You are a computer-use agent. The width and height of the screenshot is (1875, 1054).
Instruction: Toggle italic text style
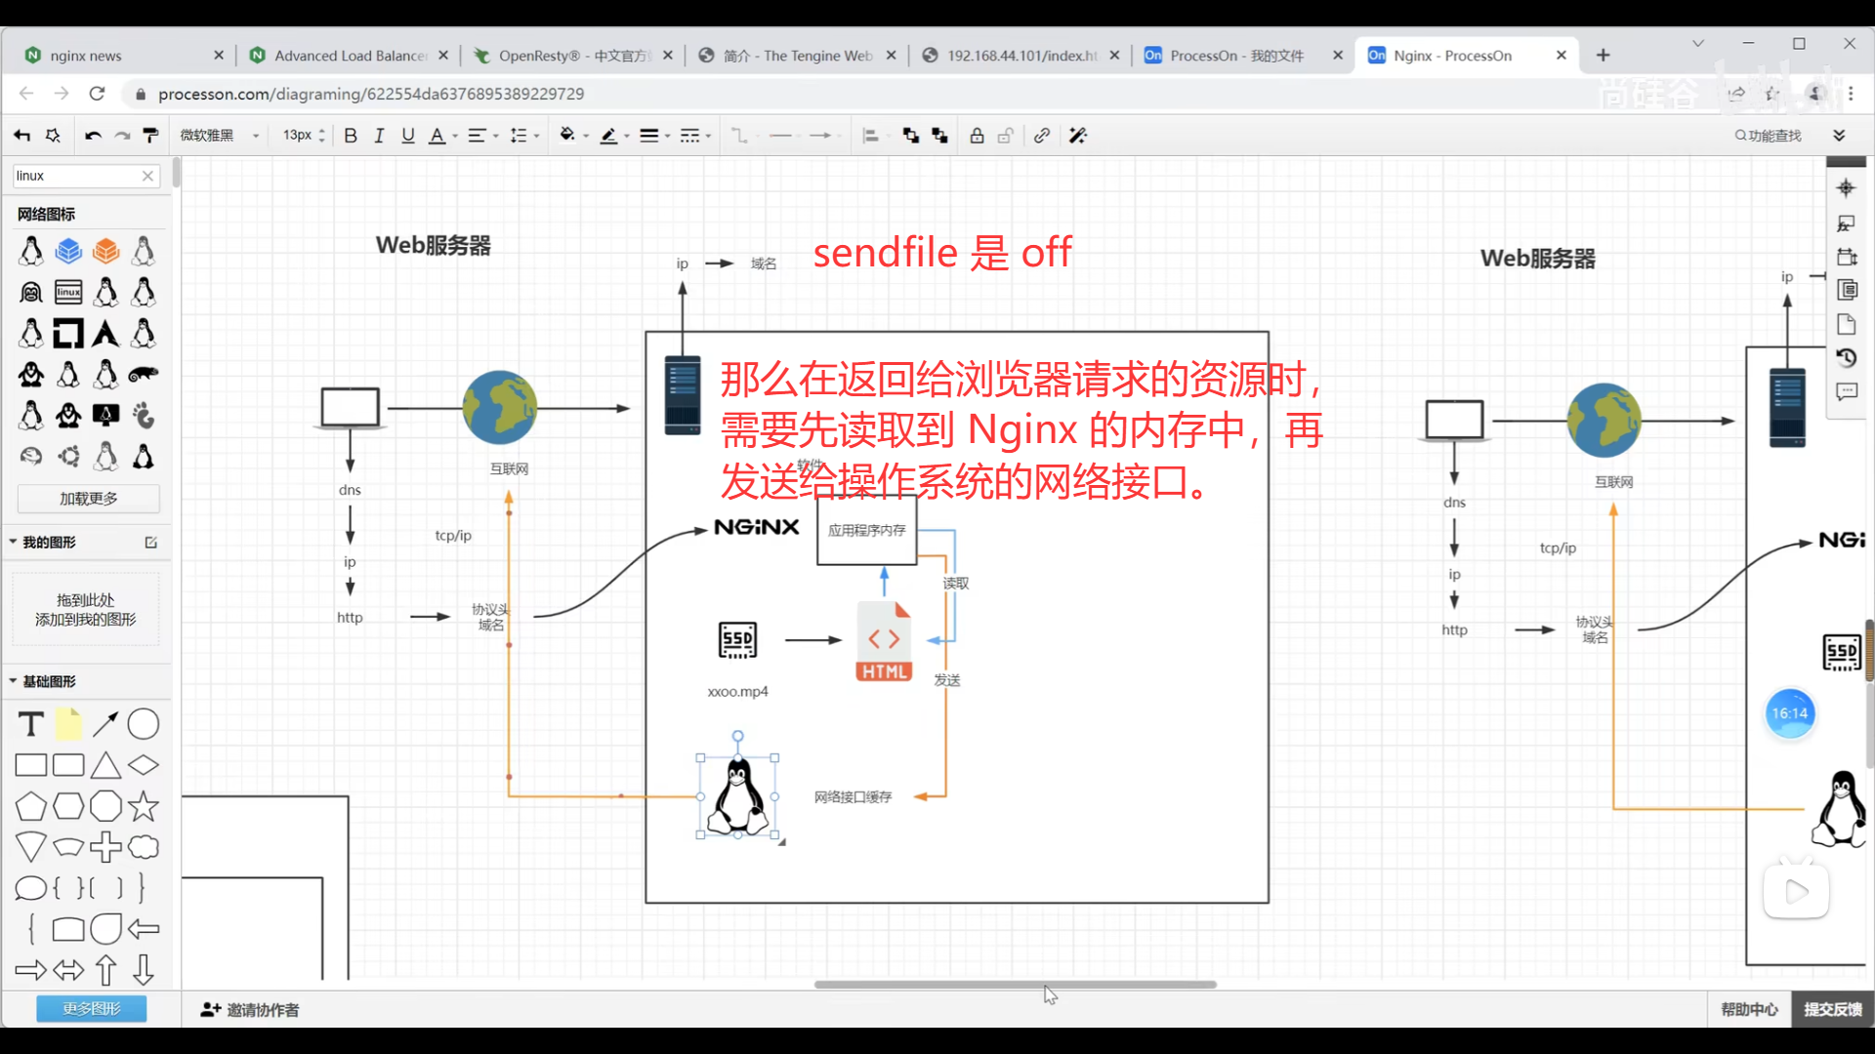coord(379,136)
